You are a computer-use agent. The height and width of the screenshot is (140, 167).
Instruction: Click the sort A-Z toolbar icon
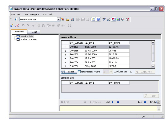click(69, 25)
